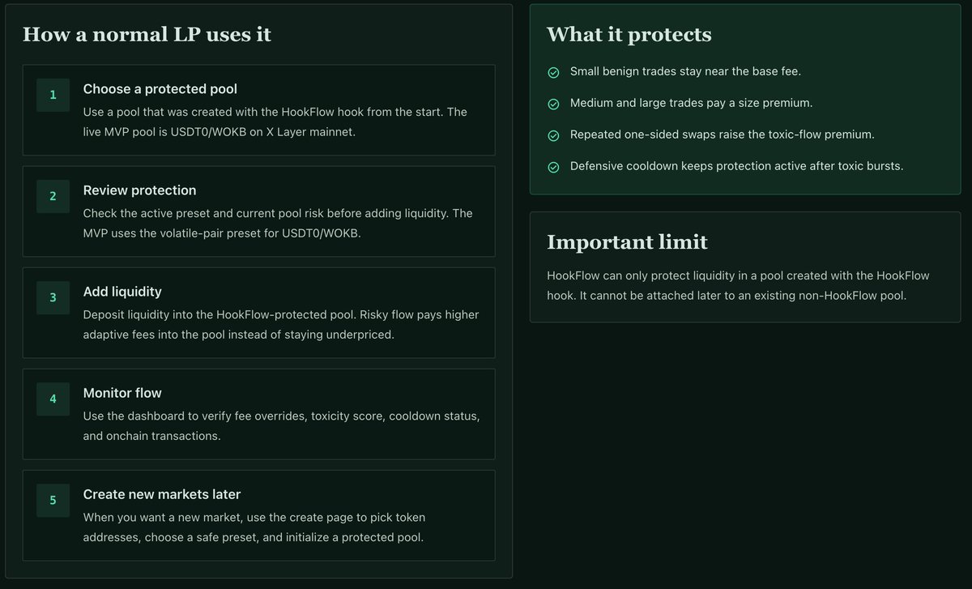This screenshot has width=972, height=589.
Task: Click the step 3 number badge
Action: click(x=53, y=297)
